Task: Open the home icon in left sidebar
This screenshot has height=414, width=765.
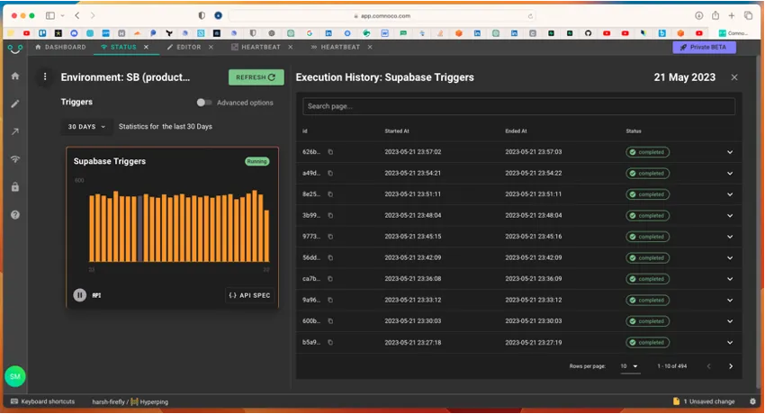Action: (x=14, y=76)
